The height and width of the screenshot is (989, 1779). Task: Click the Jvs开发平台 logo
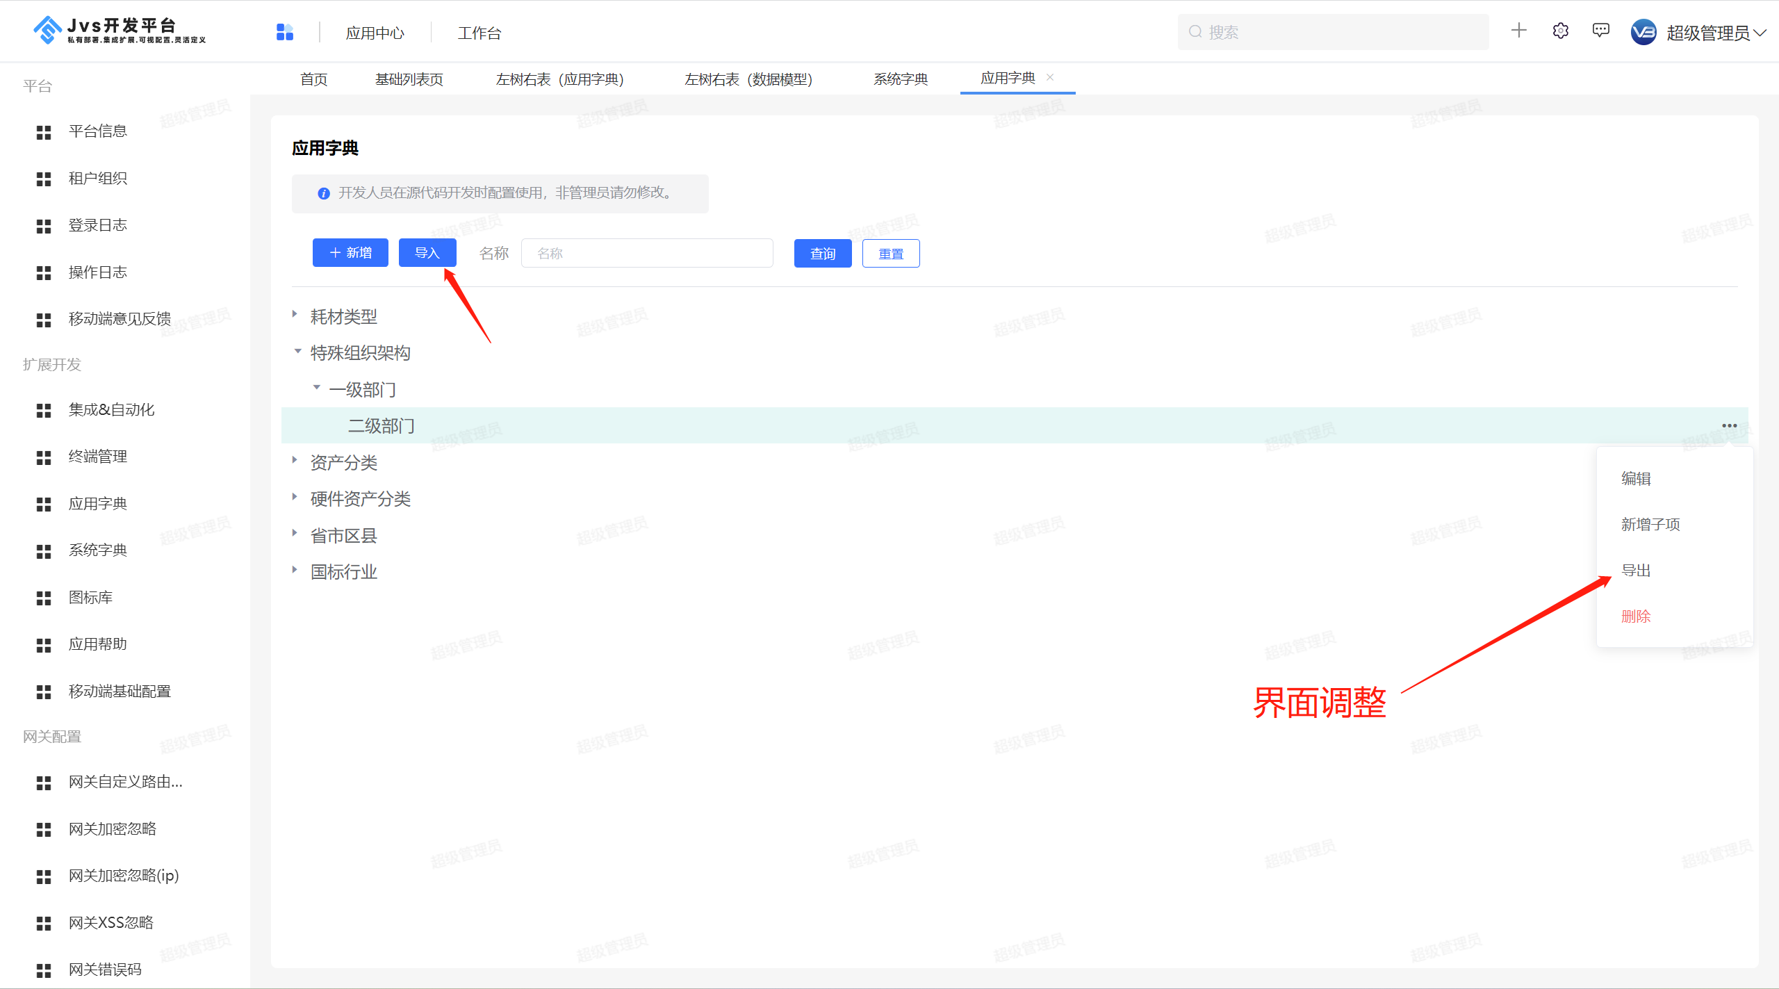point(120,31)
